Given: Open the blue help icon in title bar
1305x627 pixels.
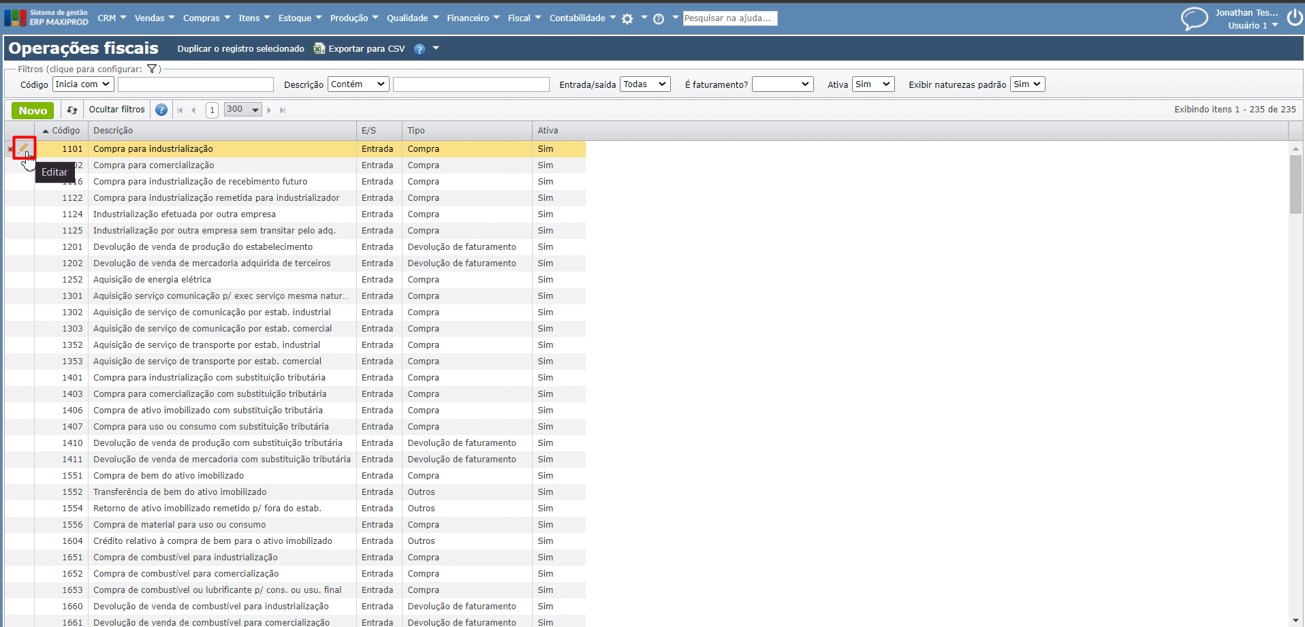Looking at the screenshot, I should click(x=420, y=49).
